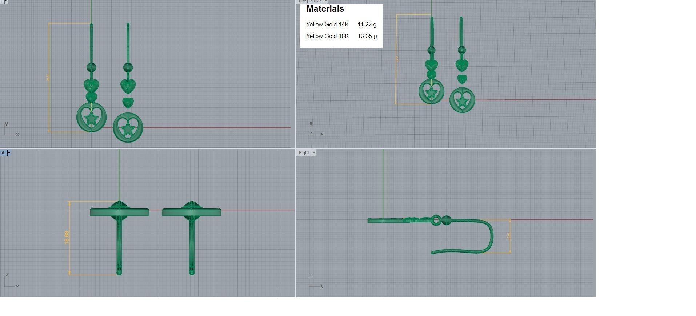Select the Materials heading text

tap(325, 9)
